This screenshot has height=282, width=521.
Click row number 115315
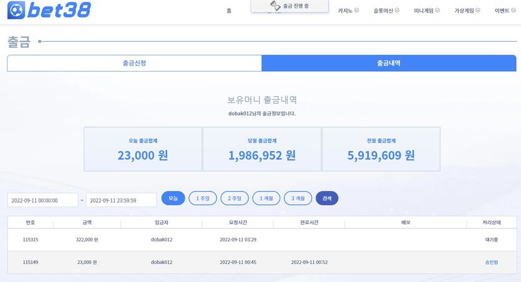tap(31, 240)
